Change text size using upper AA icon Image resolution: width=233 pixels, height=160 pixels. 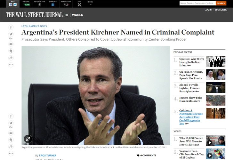click(x=11, y=58)
